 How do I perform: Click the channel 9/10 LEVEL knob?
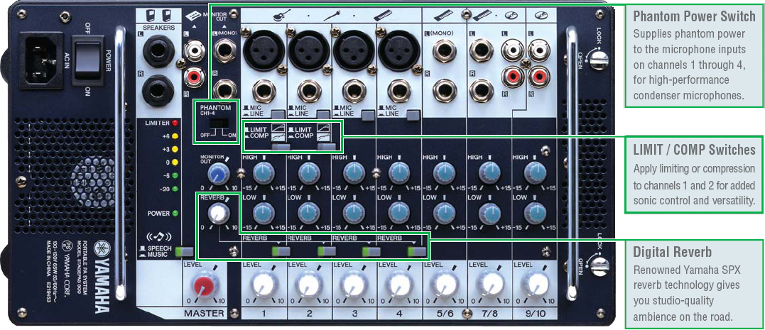pos(535,284)
